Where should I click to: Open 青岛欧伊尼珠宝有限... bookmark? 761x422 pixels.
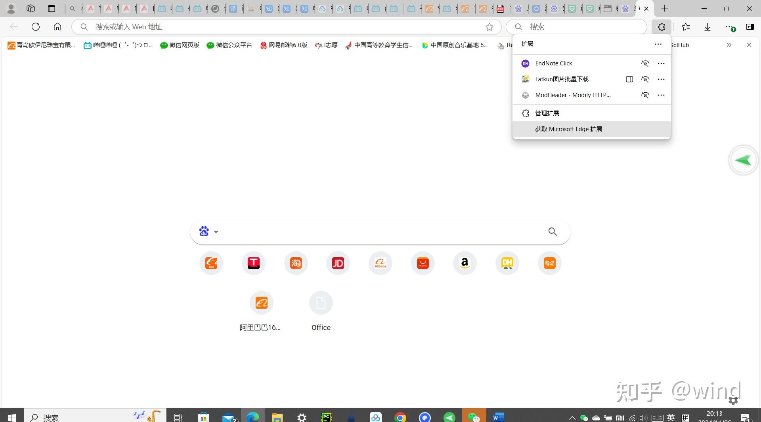pos(41,45)
